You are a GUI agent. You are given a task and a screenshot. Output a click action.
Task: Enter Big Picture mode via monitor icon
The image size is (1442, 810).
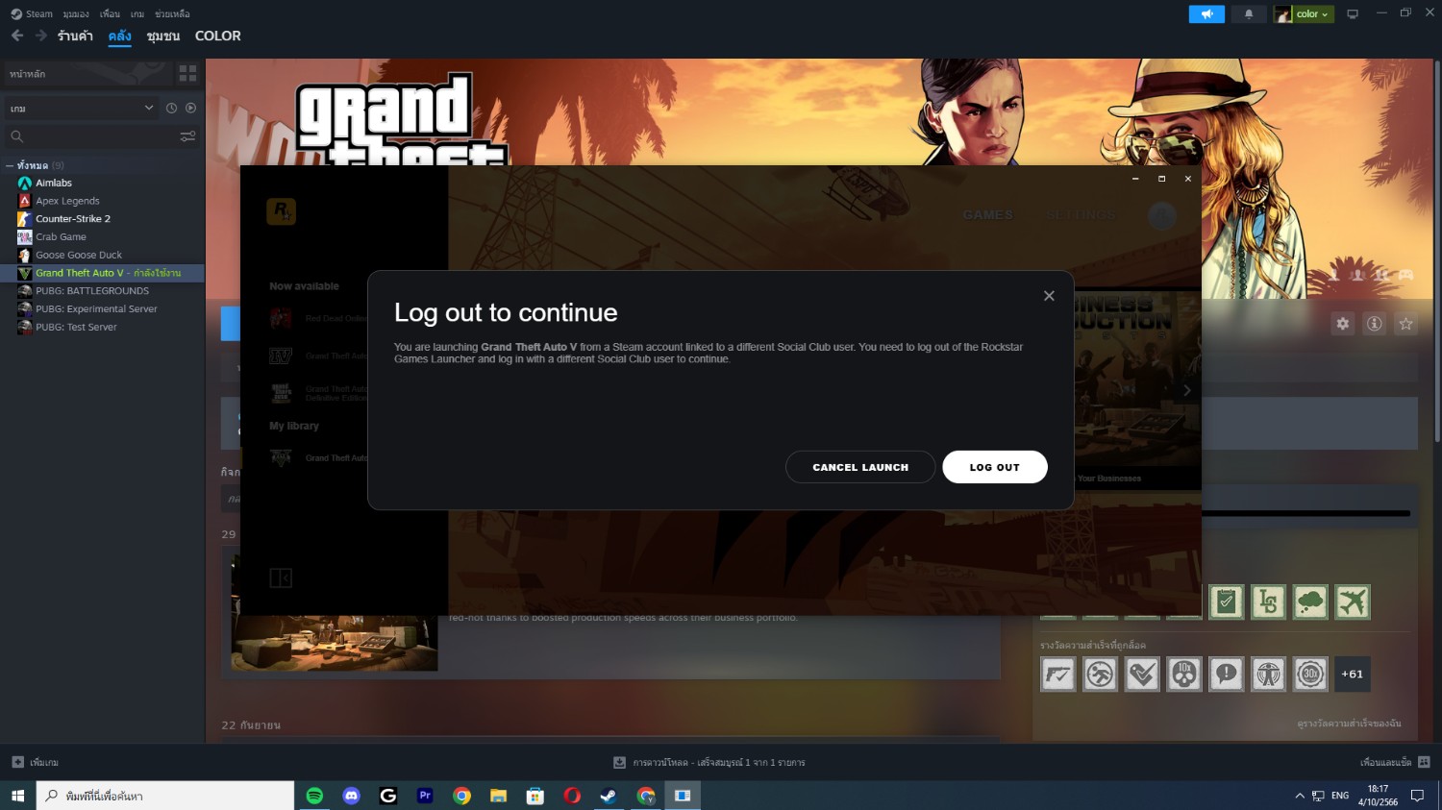click(1353, 13)
